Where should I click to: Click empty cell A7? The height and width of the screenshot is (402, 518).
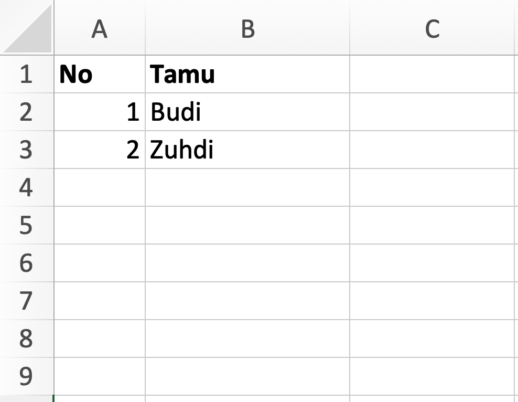pos(100,299)
